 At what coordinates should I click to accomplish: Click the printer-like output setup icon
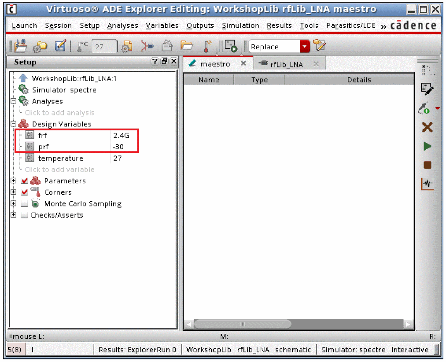click(x=167, y=46)
